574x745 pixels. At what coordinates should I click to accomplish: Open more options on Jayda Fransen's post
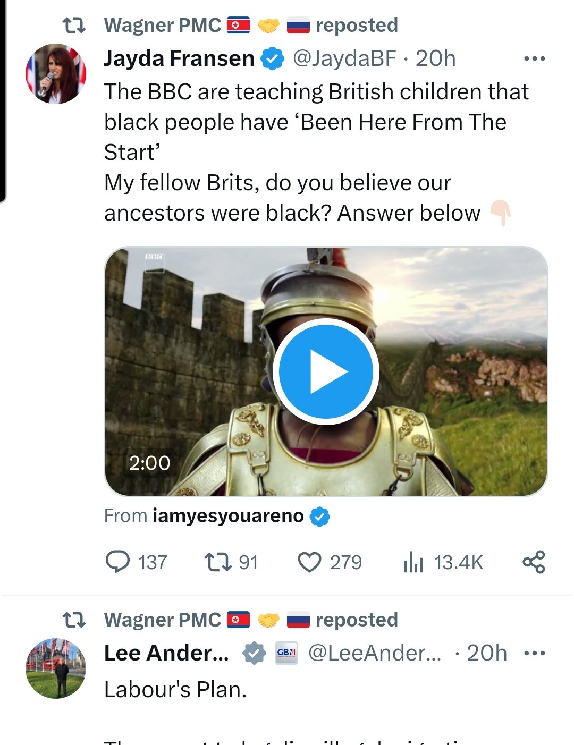pos(534,58)
